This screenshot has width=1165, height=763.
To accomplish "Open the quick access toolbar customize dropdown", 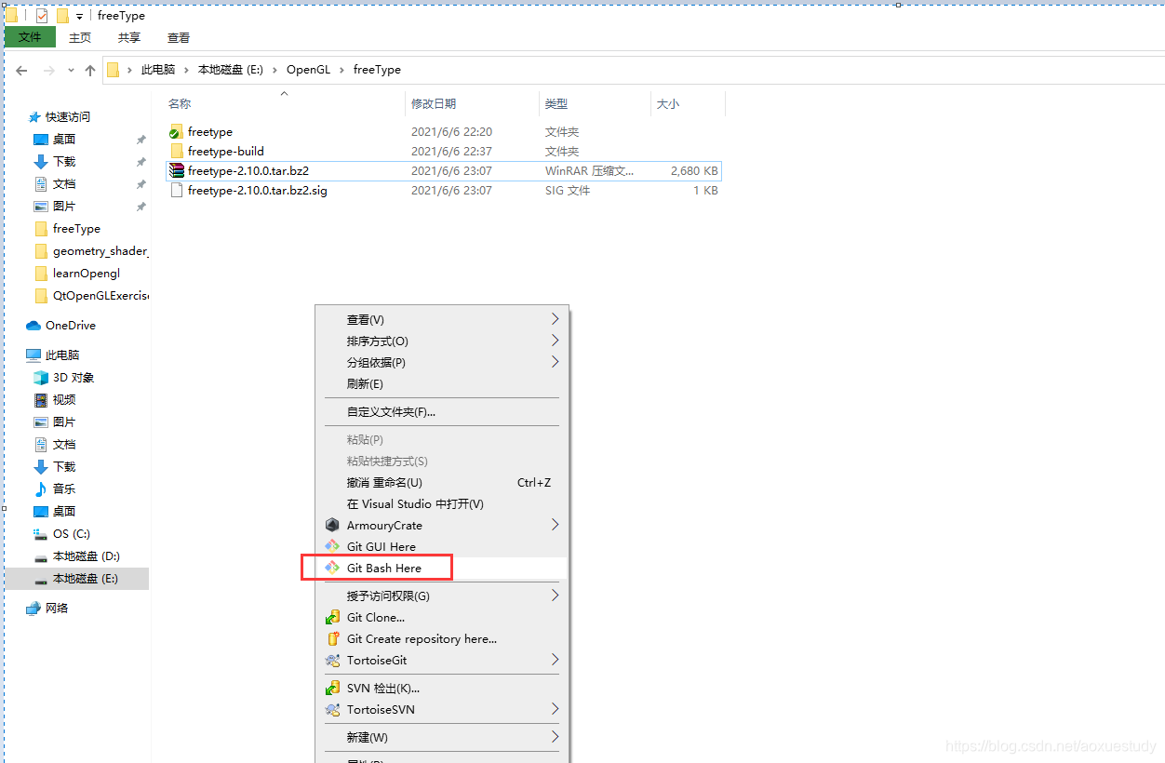I will tap(79, 16).
